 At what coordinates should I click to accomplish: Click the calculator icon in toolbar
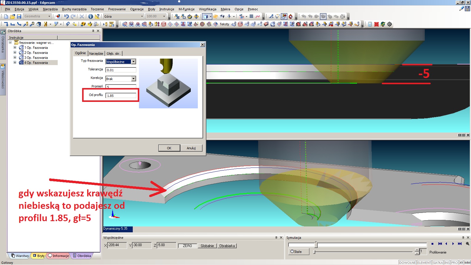(x=370, y=24)
